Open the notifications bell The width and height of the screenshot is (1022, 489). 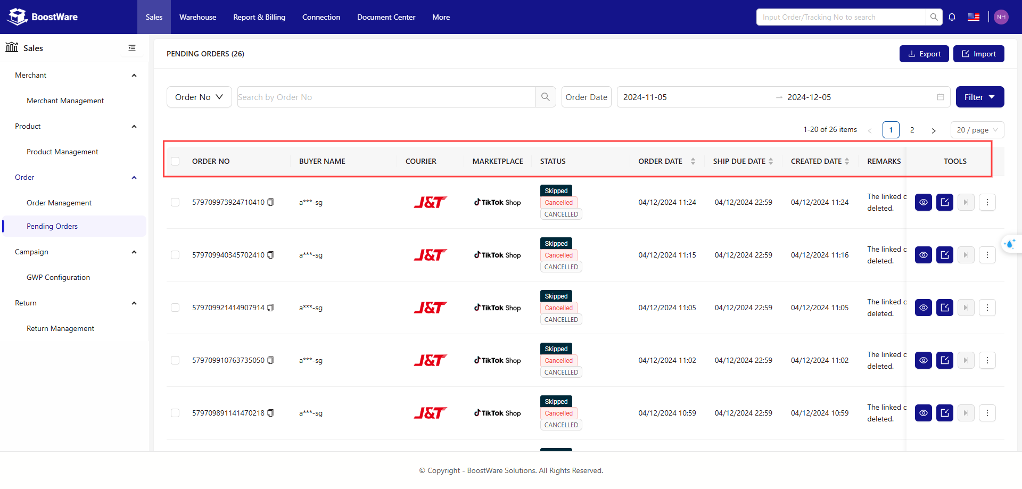952,17
